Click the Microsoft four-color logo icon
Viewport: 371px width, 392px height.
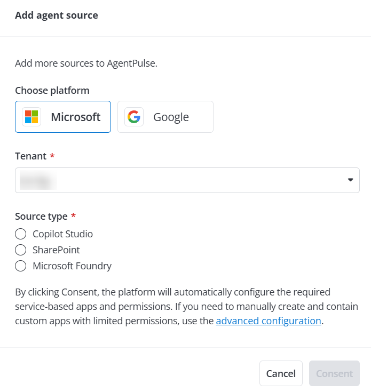click(x=31, y=117)
